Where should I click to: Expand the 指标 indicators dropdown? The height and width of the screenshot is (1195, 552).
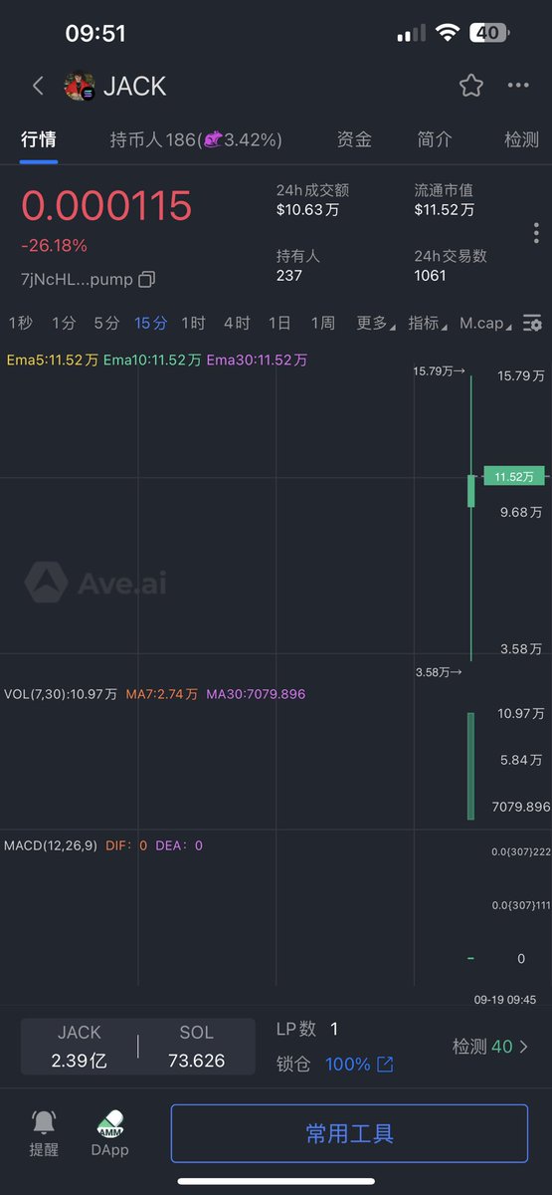coord(427,323)
